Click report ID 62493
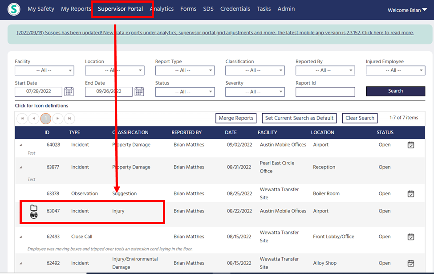Screen dimensions: 434x274 [53, 237]
